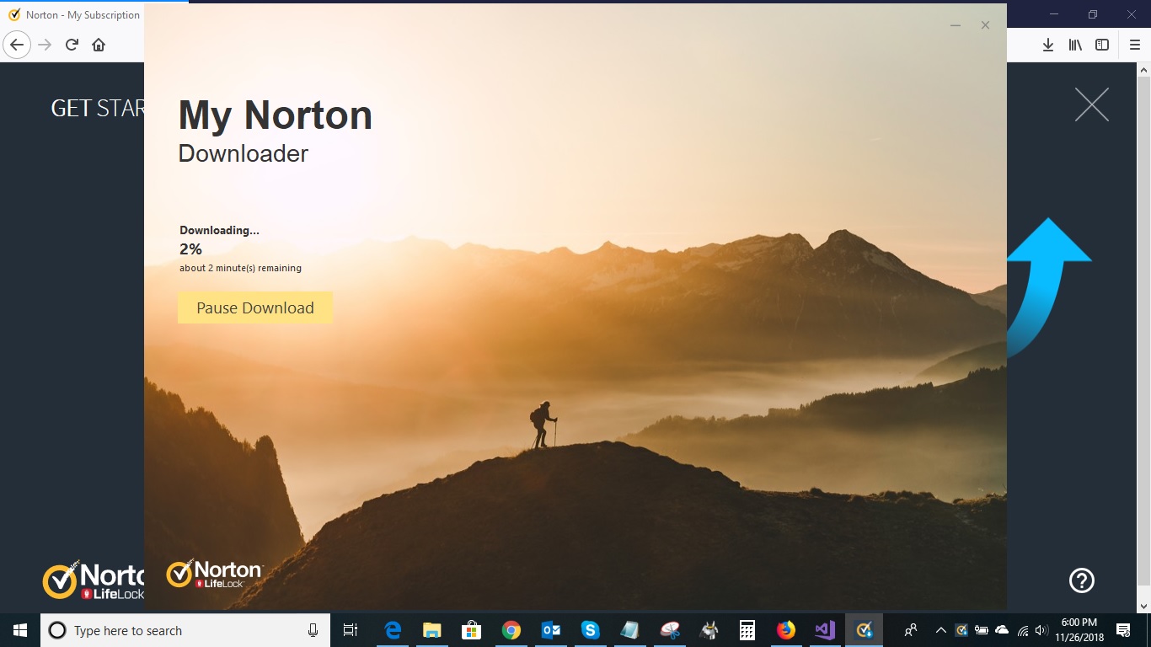Click Norton LifeLock logo in downloader
Viewport: 1151px width, 647px height.
pos(215,574)
